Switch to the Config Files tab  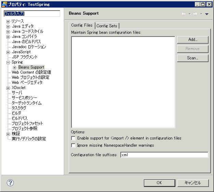(82, 25)
